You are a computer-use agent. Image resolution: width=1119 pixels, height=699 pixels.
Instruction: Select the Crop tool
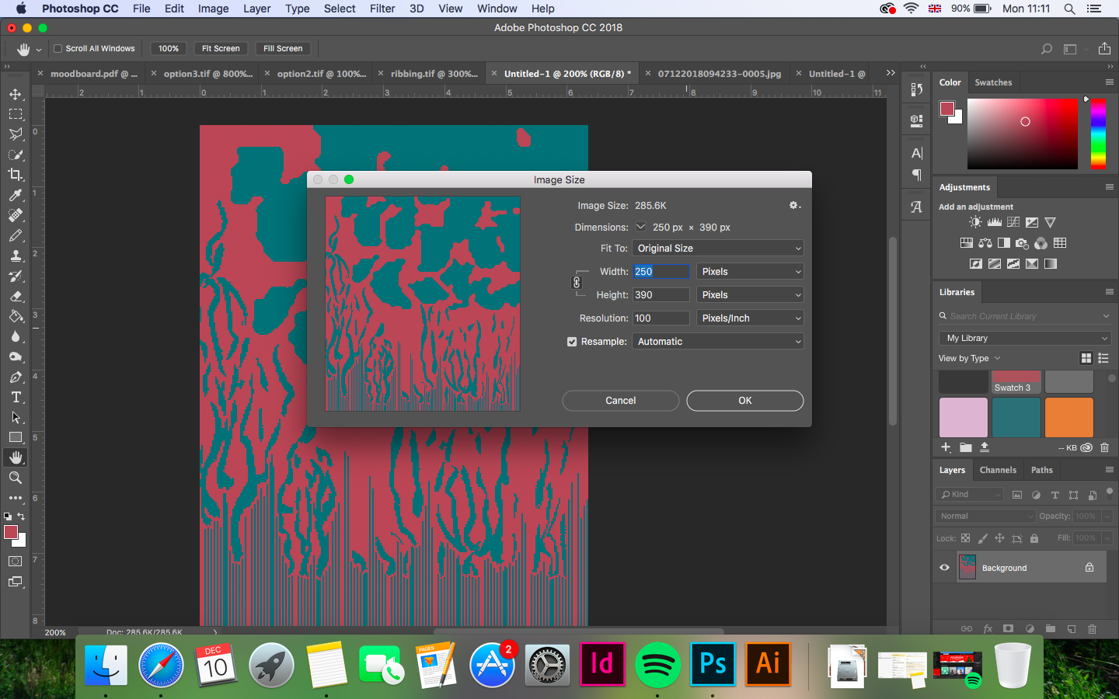pyautogui.click(x=16, y=175)
